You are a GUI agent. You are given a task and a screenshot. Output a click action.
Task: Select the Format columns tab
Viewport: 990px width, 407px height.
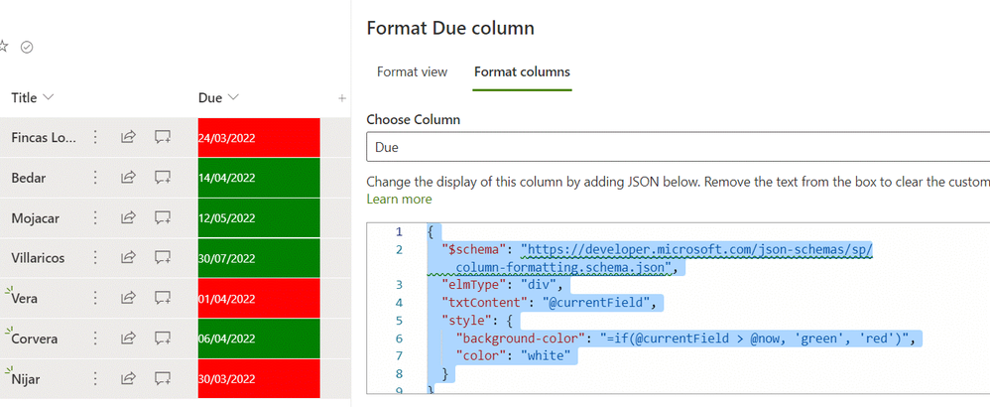522,71
